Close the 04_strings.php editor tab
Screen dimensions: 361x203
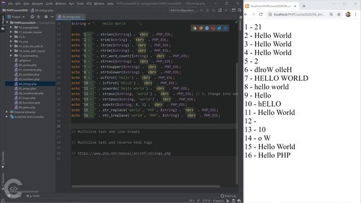click(83, 17)
